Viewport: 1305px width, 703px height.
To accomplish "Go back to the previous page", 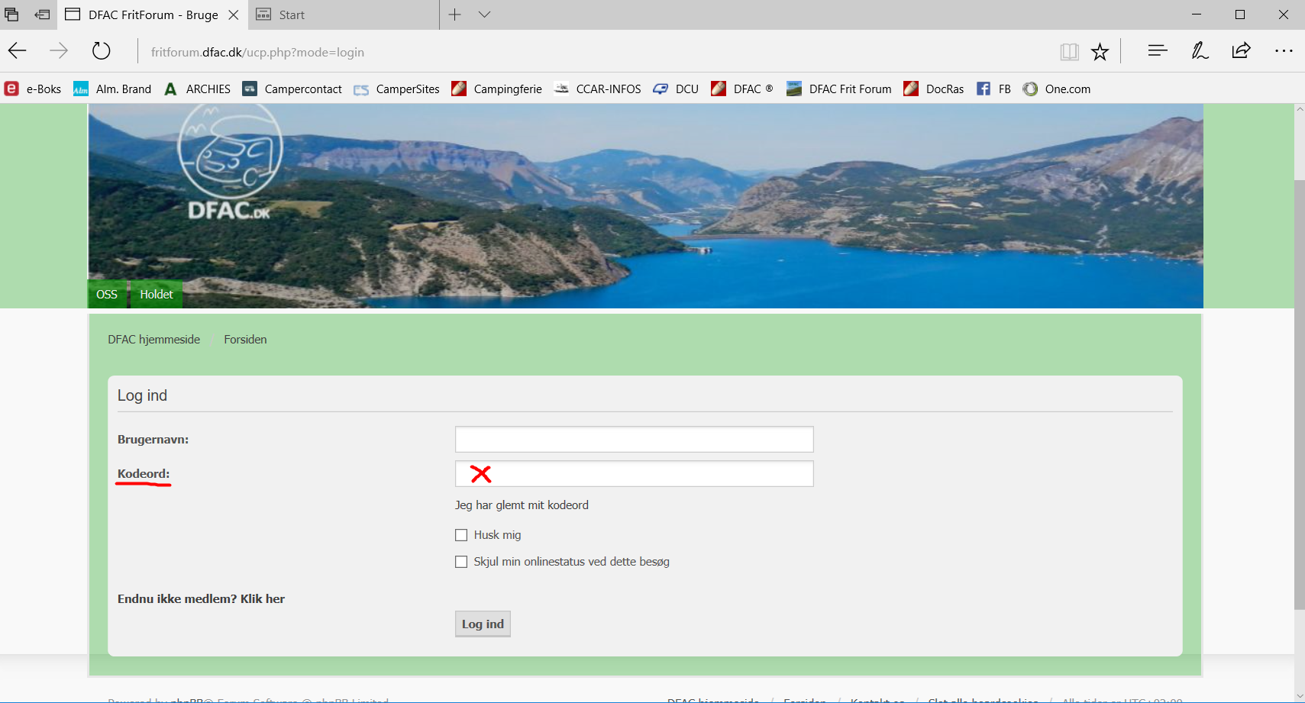I will pyautogui.click(x=17, y=51).
